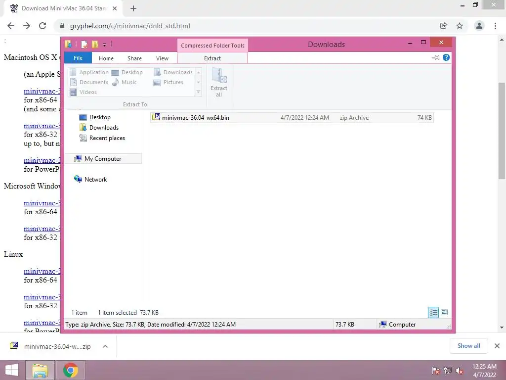Choose Downloads as extract destination in ribbon
This screenshot has height=380, width=506.
[x=173, y=72]
